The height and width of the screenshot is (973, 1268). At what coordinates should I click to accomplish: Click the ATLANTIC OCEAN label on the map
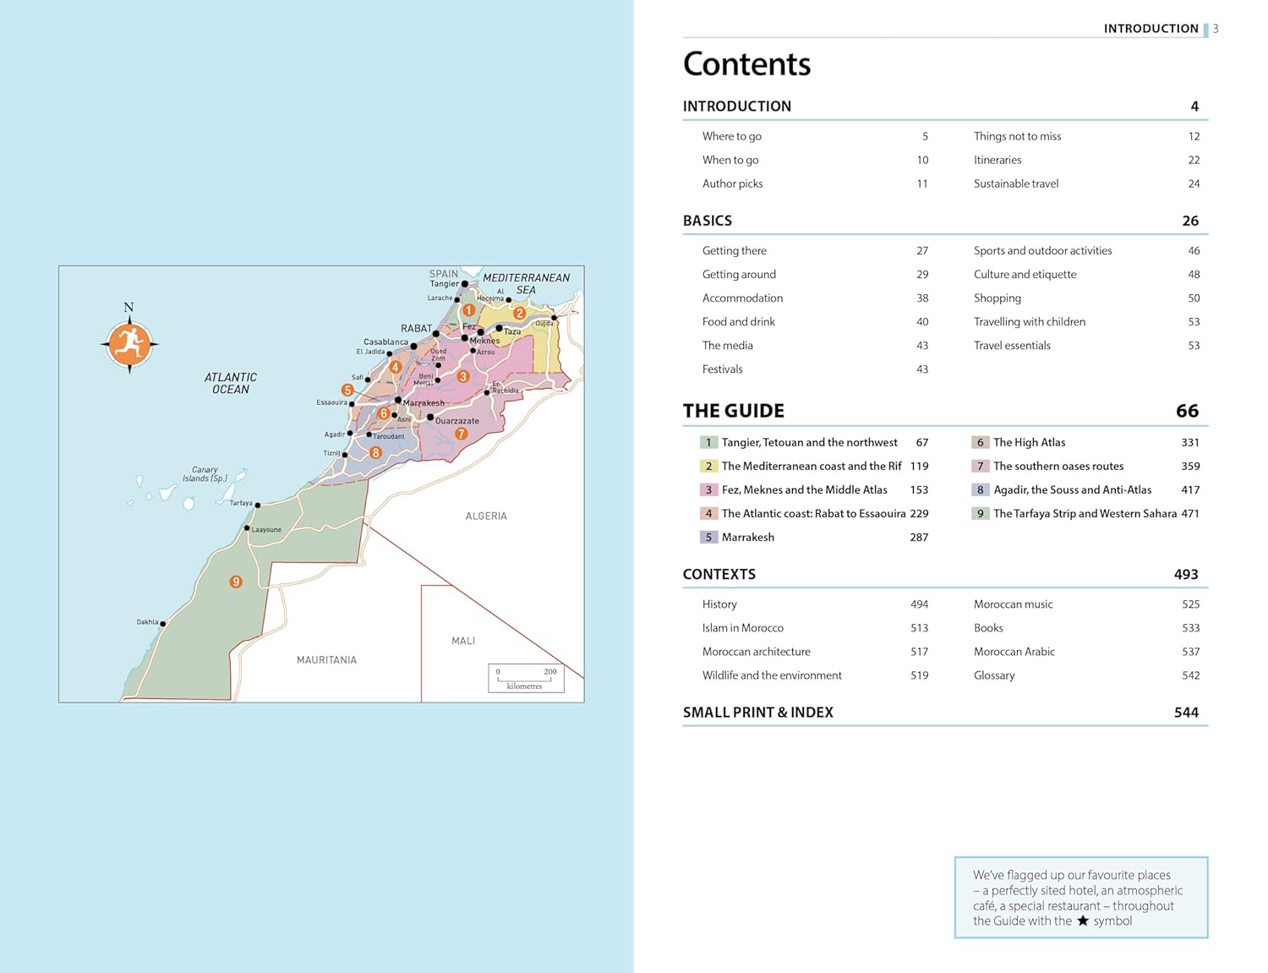[231, 383]
